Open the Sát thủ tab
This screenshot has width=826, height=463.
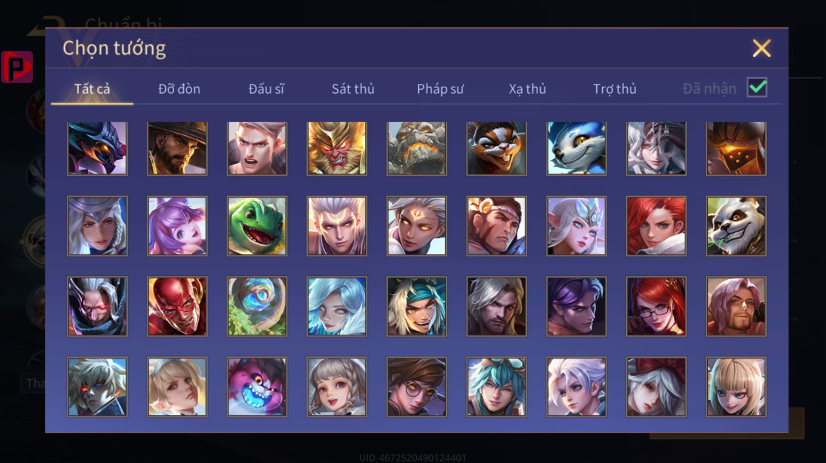[353, 89]
